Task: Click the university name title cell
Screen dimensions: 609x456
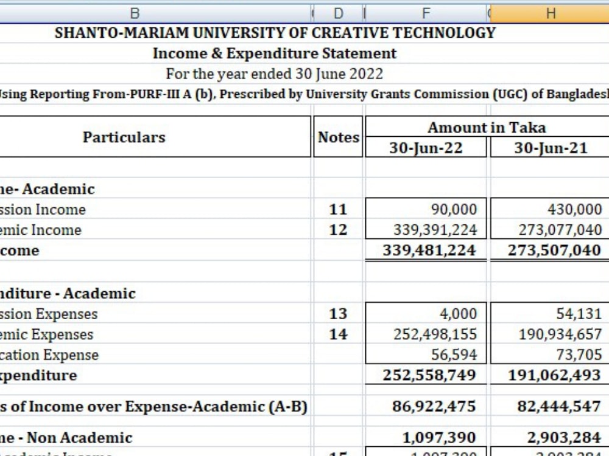Action: coord(275,33)
